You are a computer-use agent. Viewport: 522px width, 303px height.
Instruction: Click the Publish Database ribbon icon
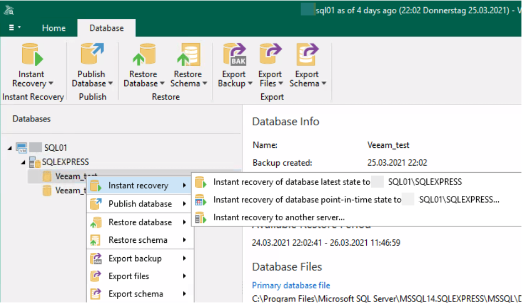pos(92,54)
